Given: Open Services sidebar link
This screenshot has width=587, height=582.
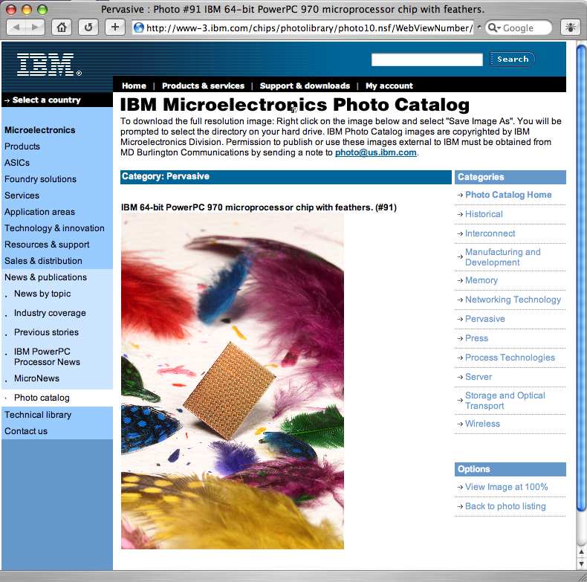Looking at the screenshot, I should [22, 195].
